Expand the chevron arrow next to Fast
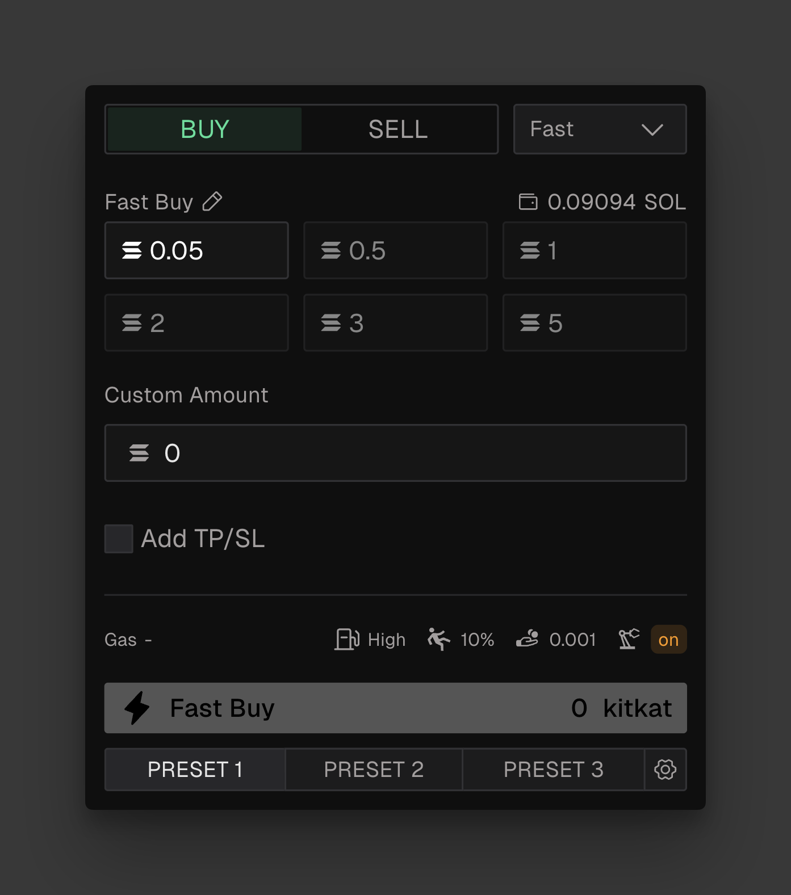Image resolution: width=791 pixels, height=895 pixels. coord(652,130)
